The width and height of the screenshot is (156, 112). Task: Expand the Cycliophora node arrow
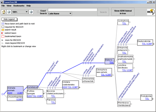pos(129,22)
